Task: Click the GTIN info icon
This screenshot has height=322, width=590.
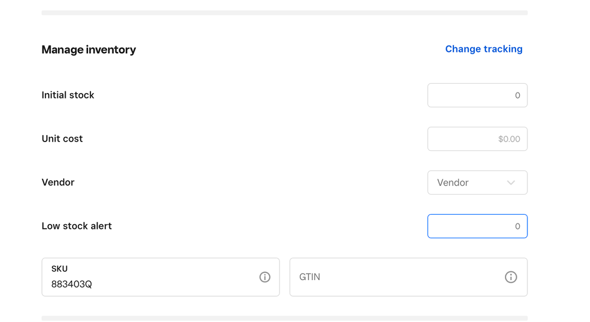Action: pyautogui.click(x=511, y=277)
